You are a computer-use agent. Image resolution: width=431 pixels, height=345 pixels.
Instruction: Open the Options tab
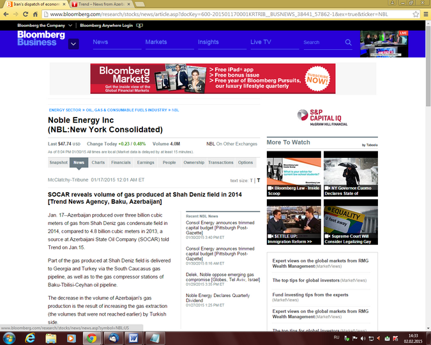click(245, 162)
